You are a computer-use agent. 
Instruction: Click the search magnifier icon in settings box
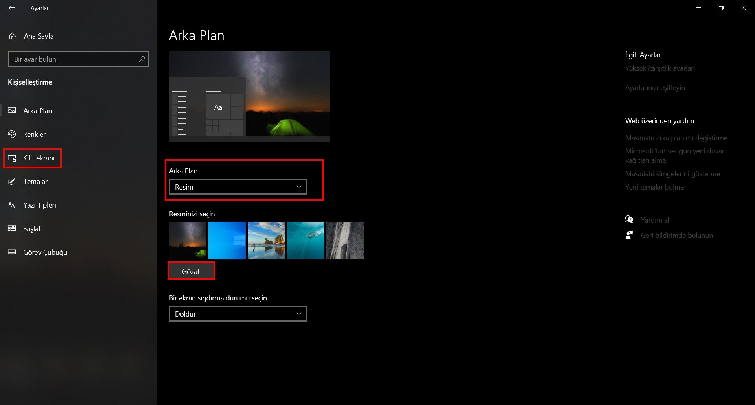[x=142, y=59]
